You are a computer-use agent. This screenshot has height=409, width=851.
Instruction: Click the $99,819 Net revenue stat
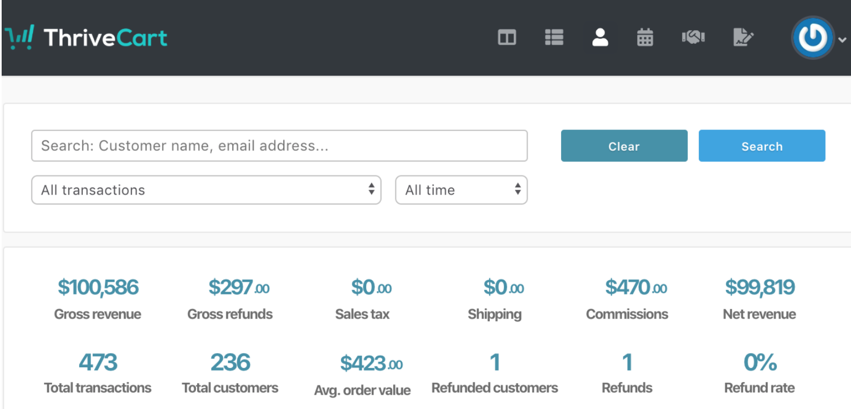(759, 287)
